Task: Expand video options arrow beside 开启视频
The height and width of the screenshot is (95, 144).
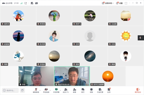Action: coord(50,90)
